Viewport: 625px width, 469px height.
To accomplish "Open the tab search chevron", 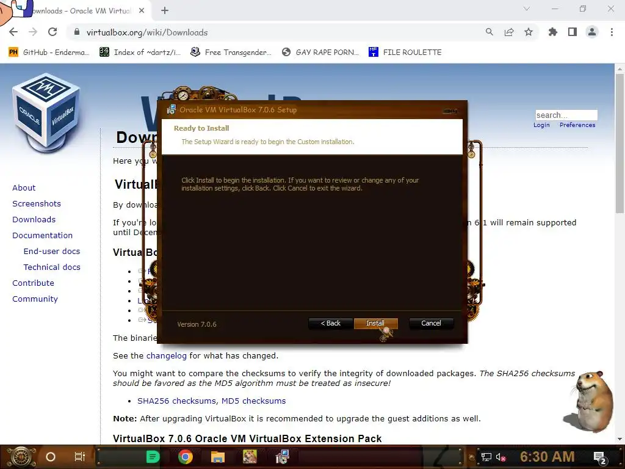I will (527, 9).
